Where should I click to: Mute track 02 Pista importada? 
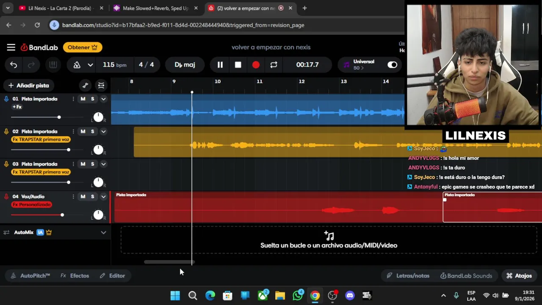(x=83, y=131)
